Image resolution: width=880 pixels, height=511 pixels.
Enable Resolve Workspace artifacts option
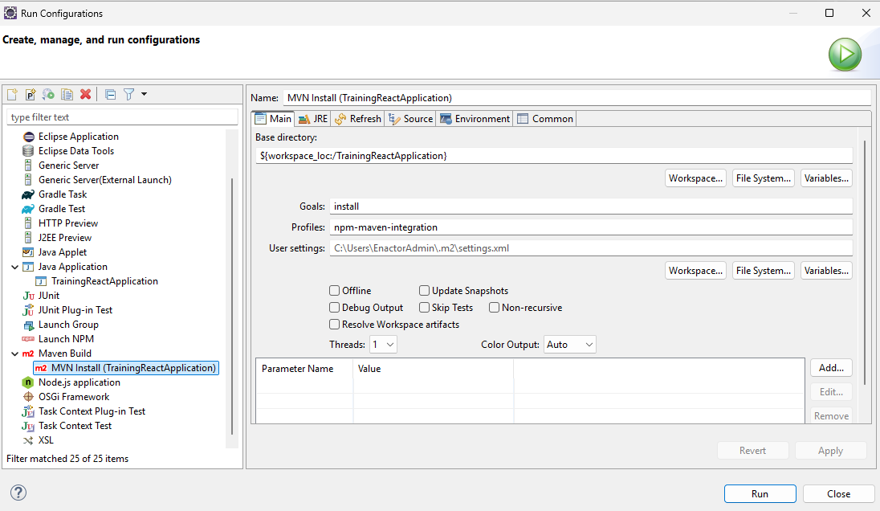(335, 325)
